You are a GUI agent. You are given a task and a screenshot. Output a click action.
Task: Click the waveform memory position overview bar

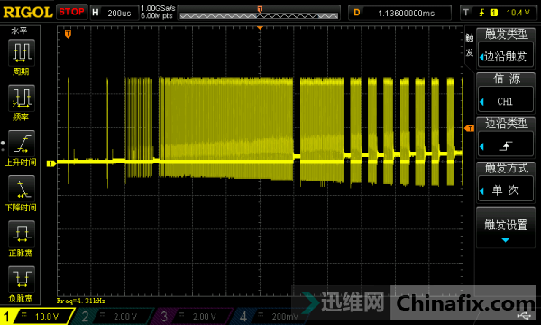tap(259, 14)
